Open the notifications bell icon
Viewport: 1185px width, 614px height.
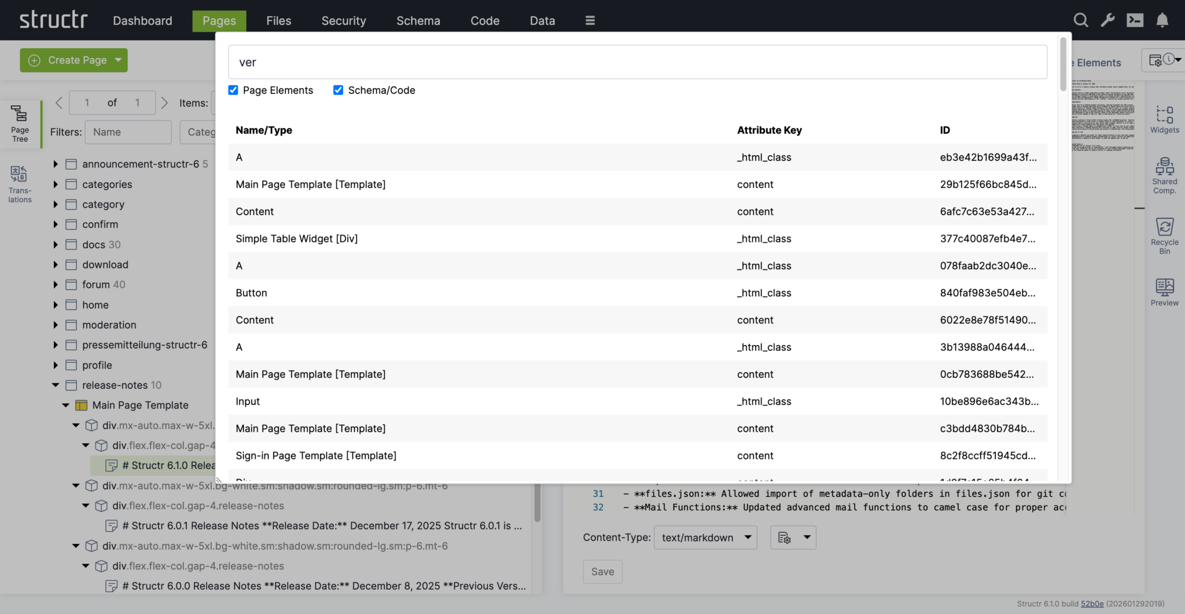tap(1162, 20)
